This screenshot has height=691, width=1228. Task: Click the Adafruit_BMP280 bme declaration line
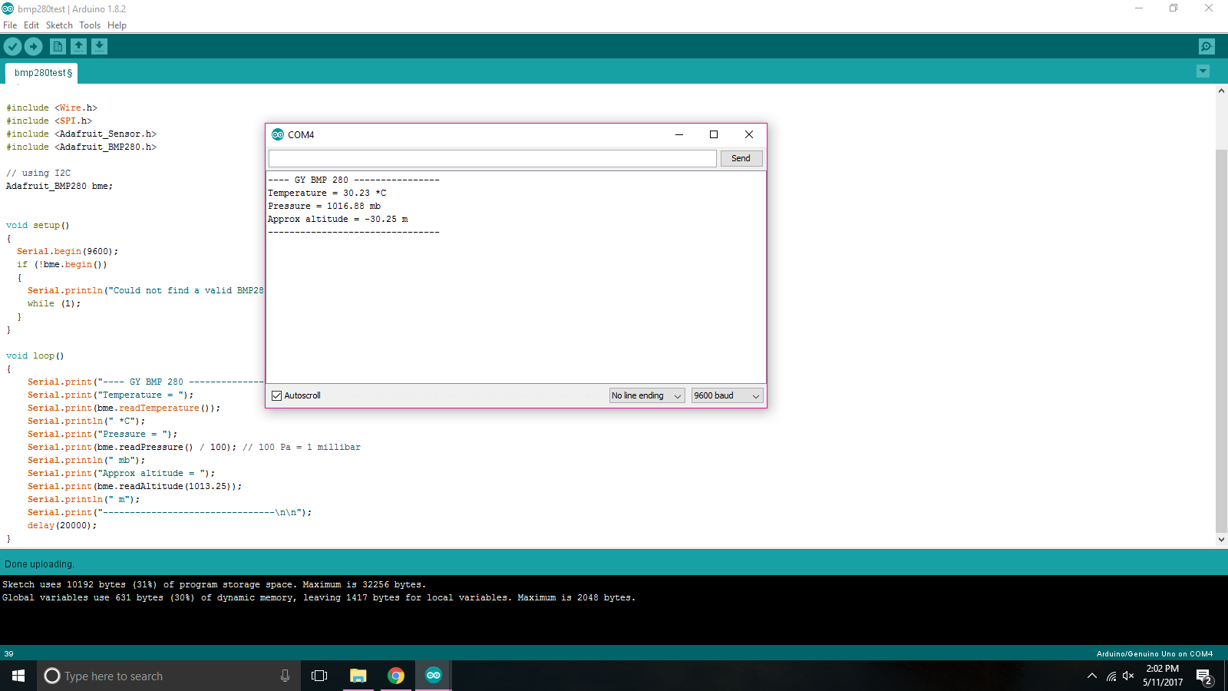(59, 187)
